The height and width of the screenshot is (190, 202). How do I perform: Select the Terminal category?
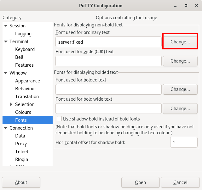pos(19,42)
